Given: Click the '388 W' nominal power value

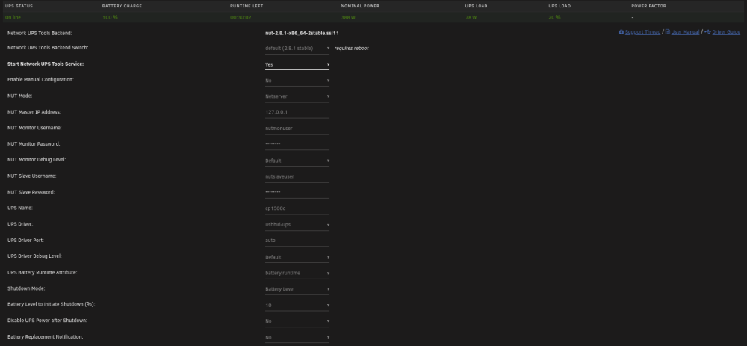Looking at the screenshot, I should [348, 18].
